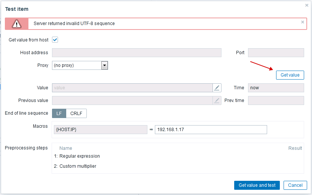312x195 pixels.
Task: Focus the Host address field
Action: pos(137,53)
